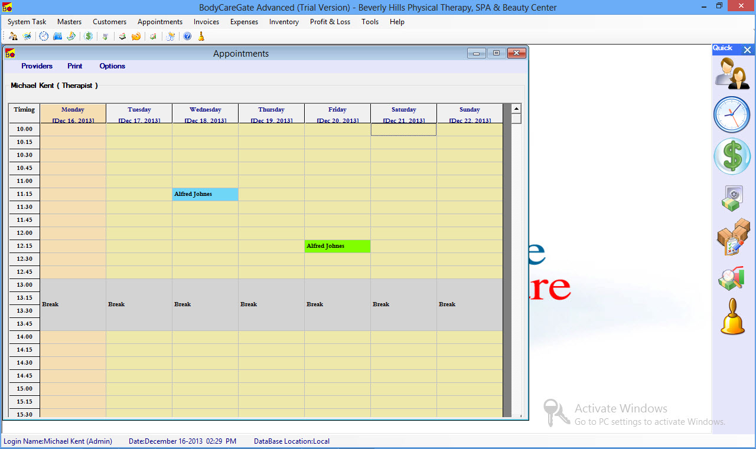Click the small clock icon in toolbar

pos(44,37)
